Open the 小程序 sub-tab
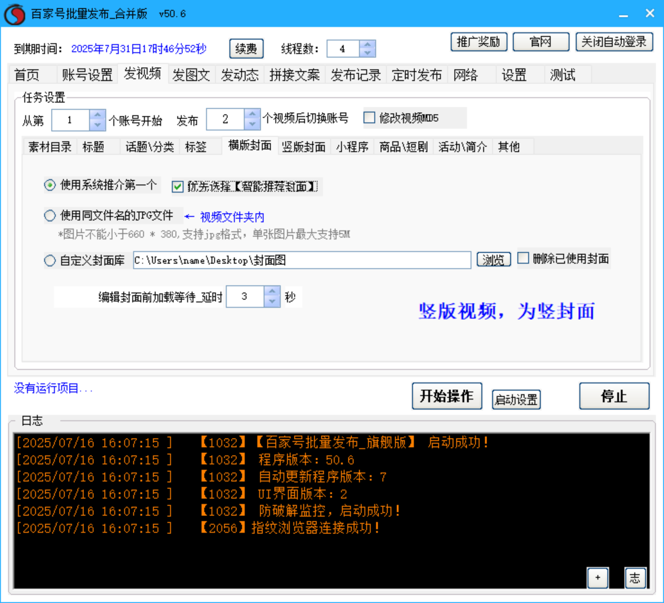This screenshot has height=603, width=664. [352, 147]
